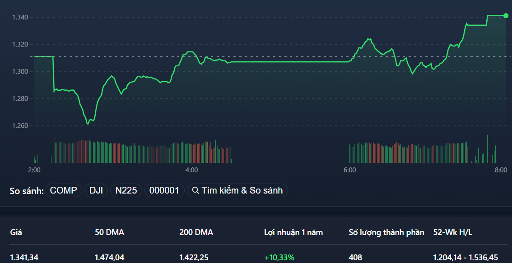Viewport: 512px width, 263px height.
Task: Enable comparison with 000001 index
Action: (x=164, y=190)
